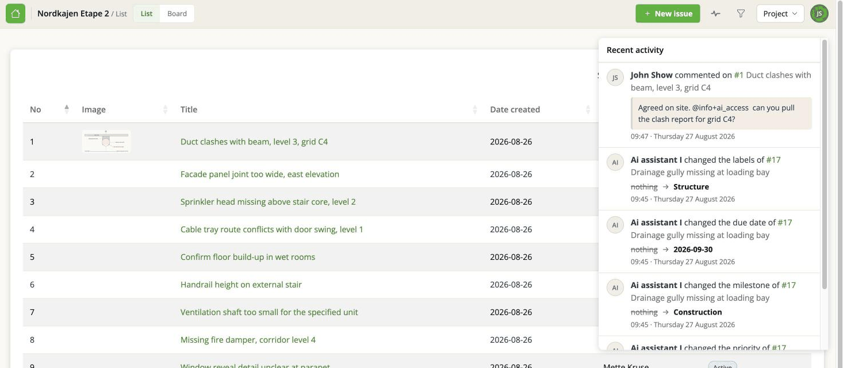Open 'Confirm floor build-up in wet rooms' issue

tap(248, 257)
